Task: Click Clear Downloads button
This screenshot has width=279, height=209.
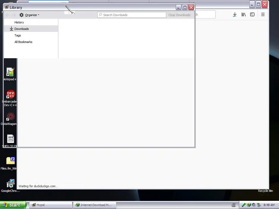Action: [x=179, y=15]
